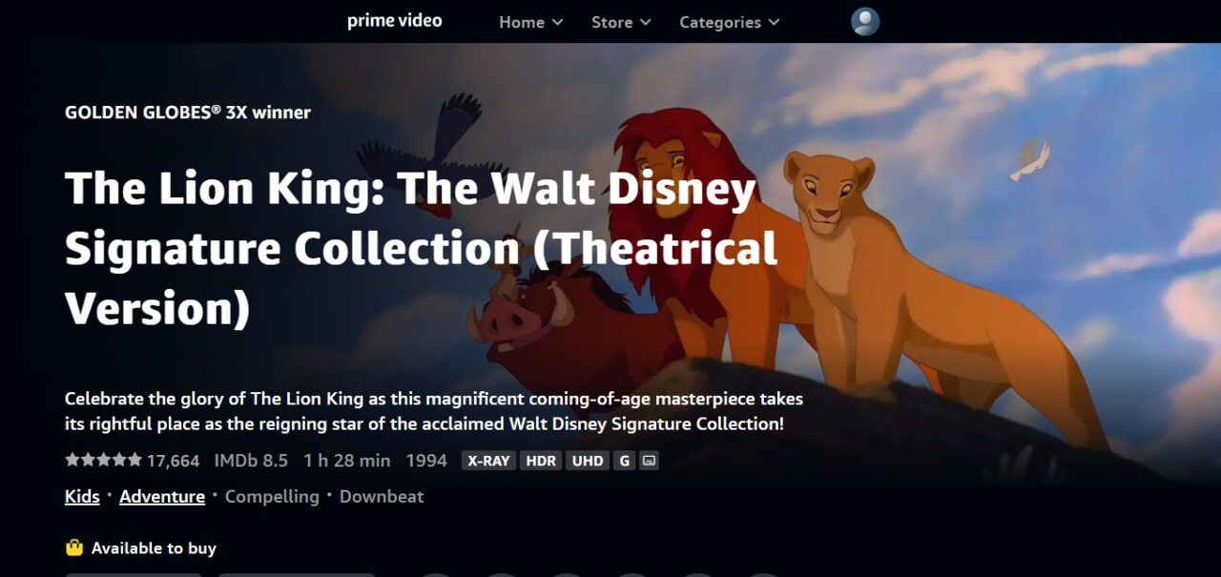1221x577 pixels.
Task: Click the 17,664 reviews count
Action: coord(173,461)
